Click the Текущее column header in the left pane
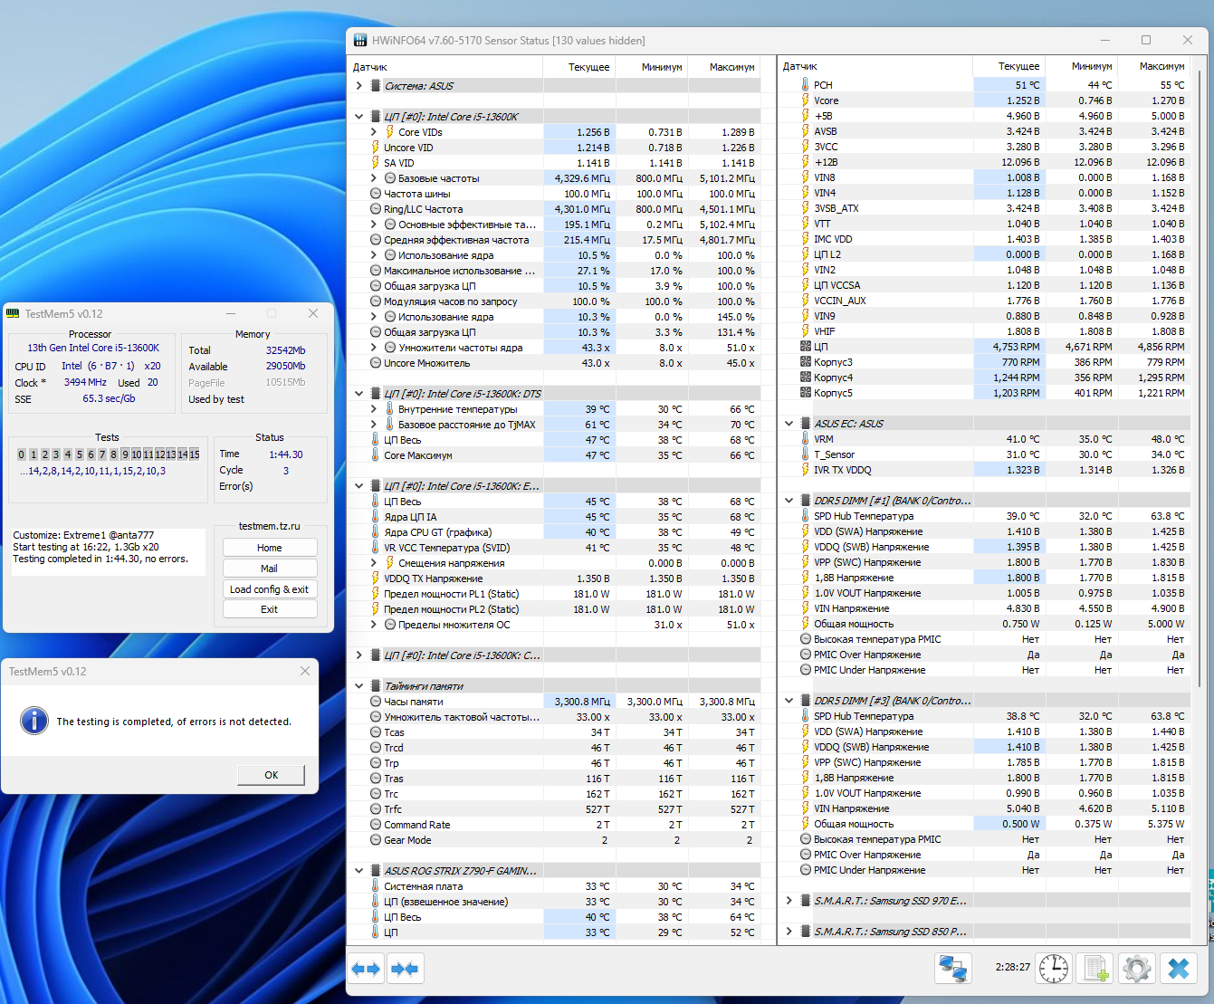This screenshot has height=1004, width=1214. coord(578,67)
